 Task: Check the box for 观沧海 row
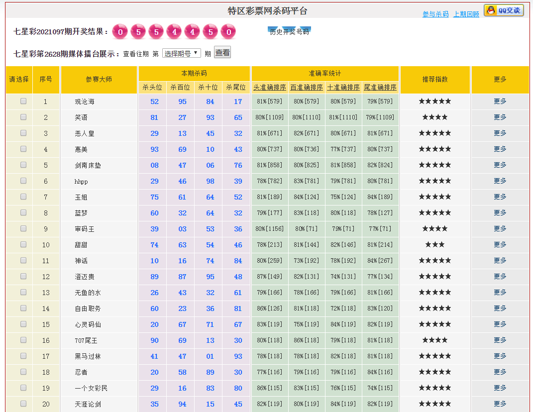tap(23, 101)
